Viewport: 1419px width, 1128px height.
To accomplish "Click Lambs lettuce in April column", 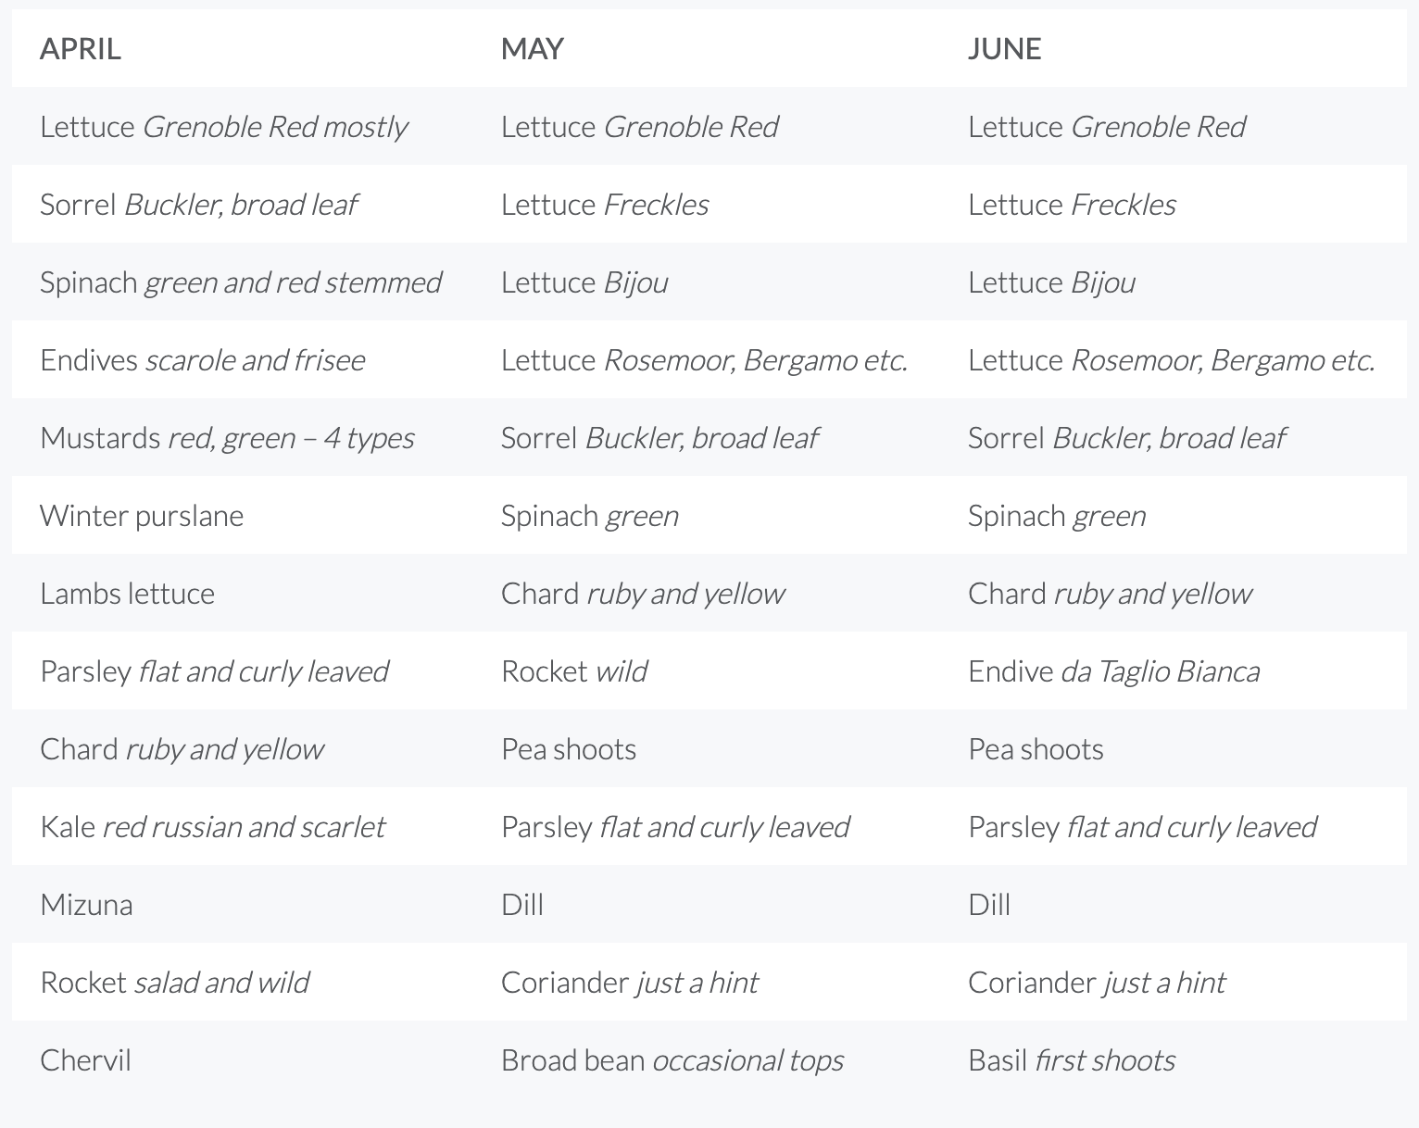I will 127,594.
